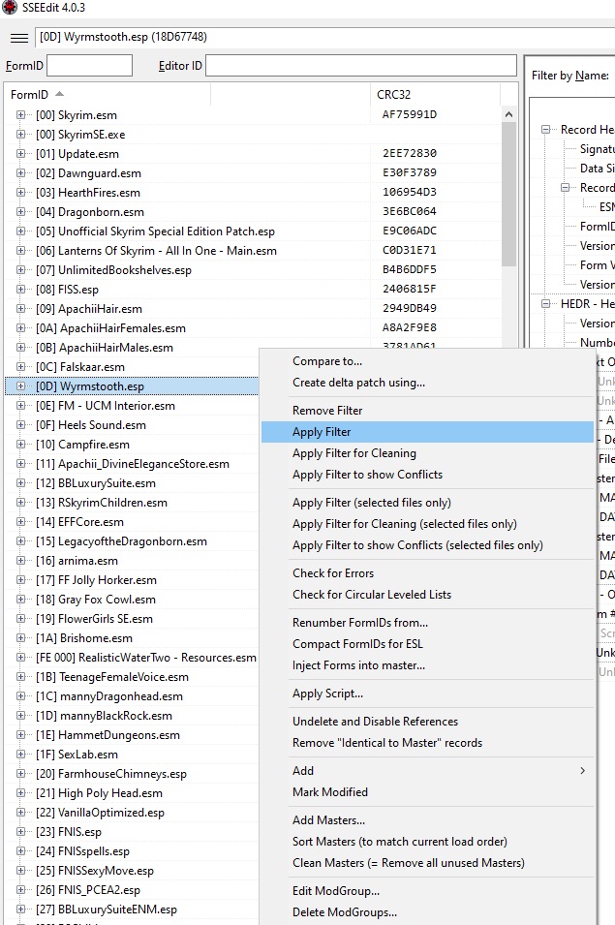
Task: Select Mark Modified menu entry
Action: 330,792
